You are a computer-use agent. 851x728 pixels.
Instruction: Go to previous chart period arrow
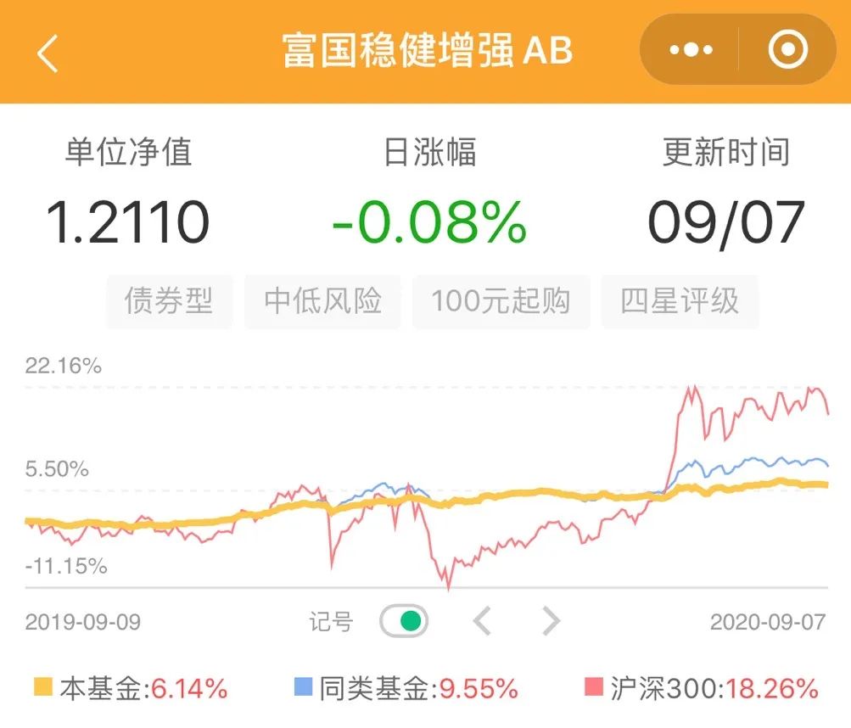point(482,620)
